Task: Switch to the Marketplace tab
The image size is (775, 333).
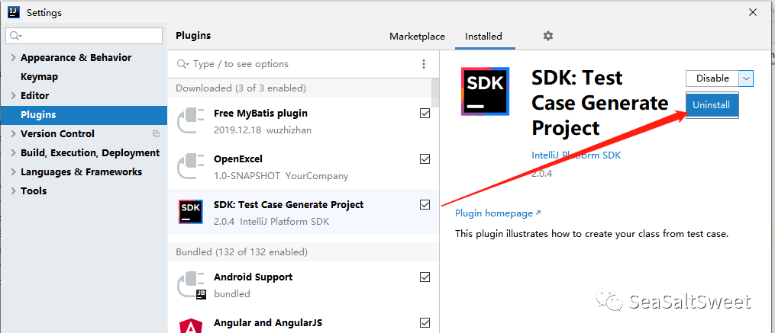Action: (417, 37)
